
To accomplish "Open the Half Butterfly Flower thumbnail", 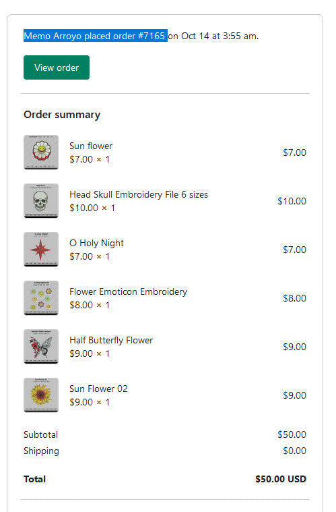I will click(x=41, y=347).
